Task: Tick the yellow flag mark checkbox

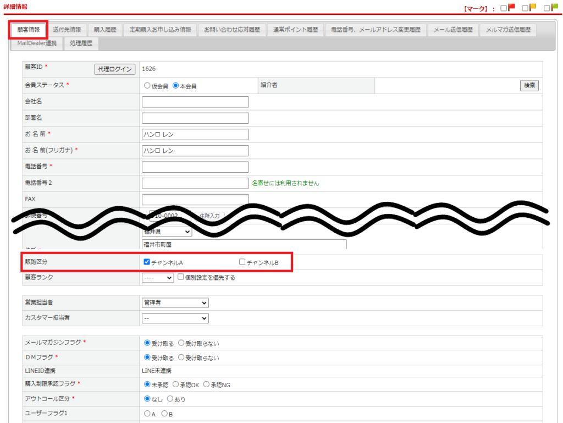Action: coord(525,8)
